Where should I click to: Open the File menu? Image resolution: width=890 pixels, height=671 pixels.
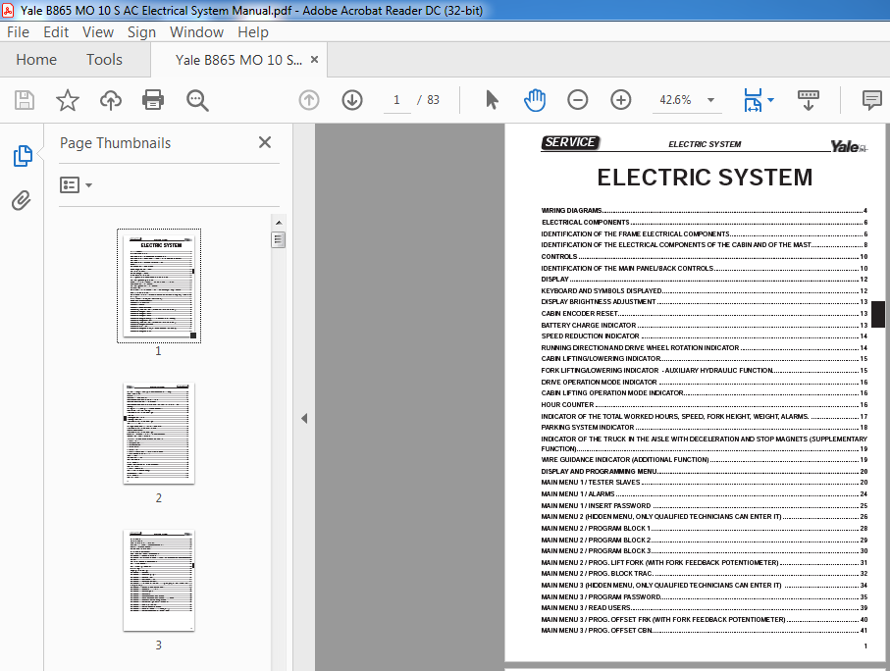19,32
